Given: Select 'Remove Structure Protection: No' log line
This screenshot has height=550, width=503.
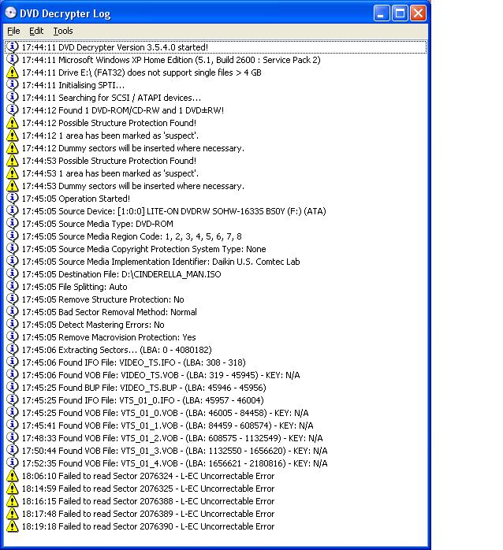Looking at the screenshot, I should (102, 299).
